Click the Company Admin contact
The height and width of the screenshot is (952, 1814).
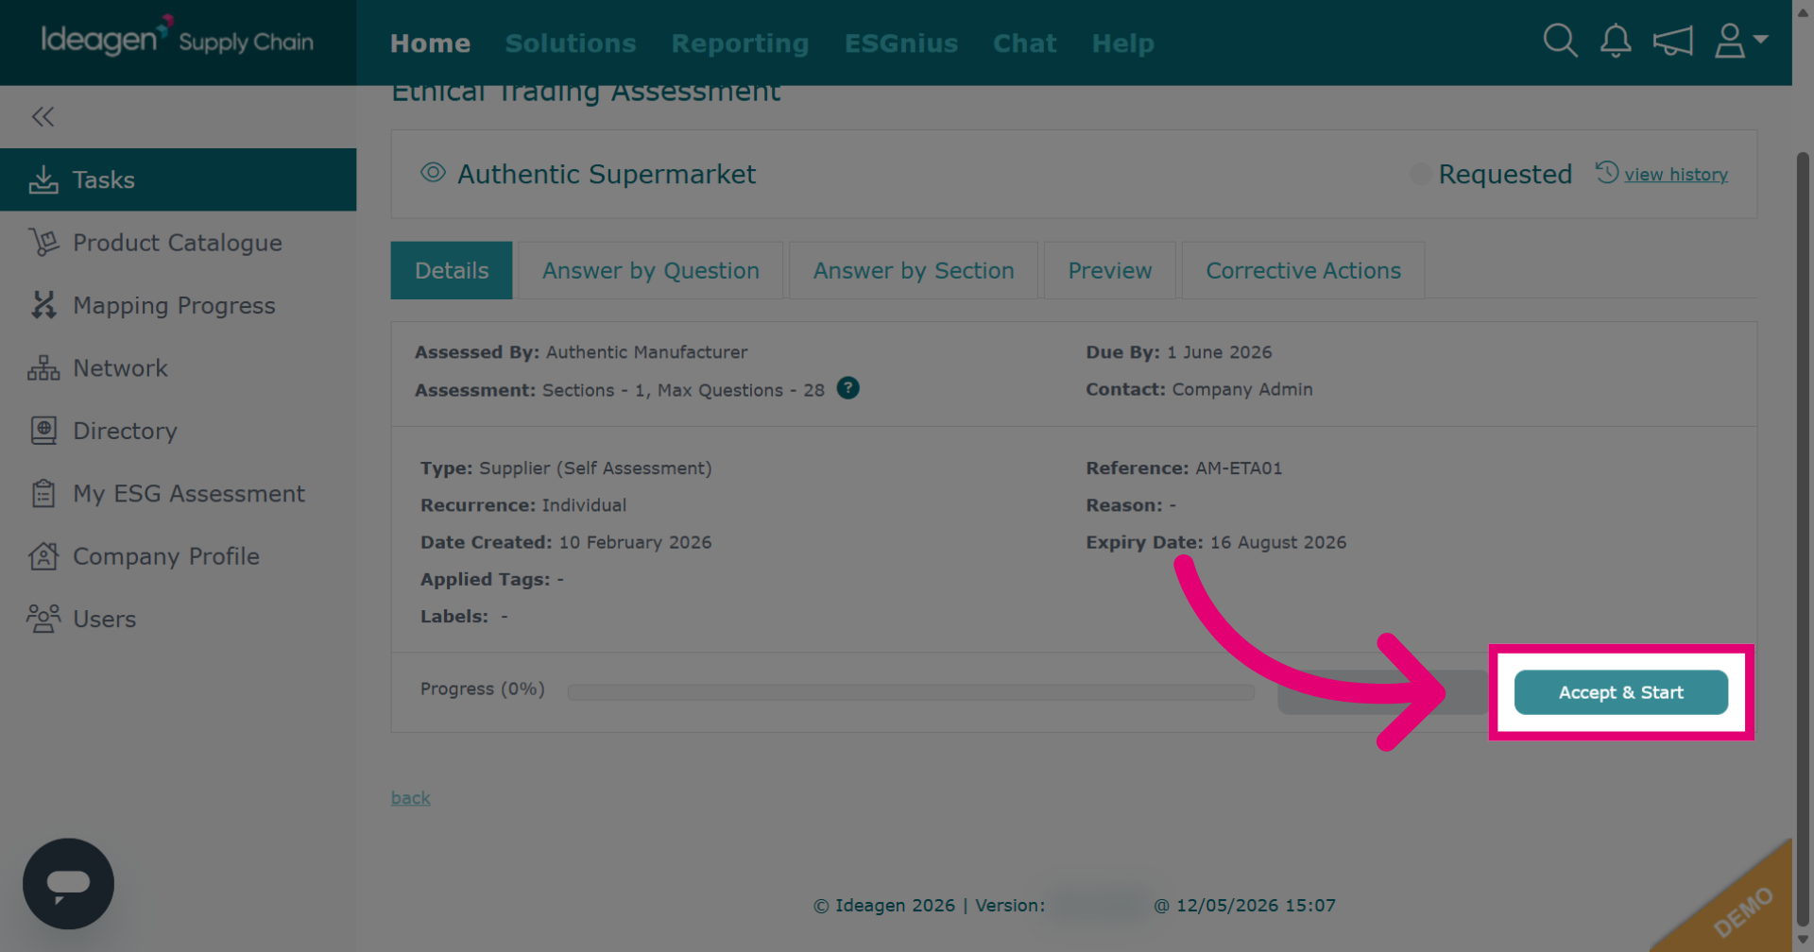[1242, 389]
